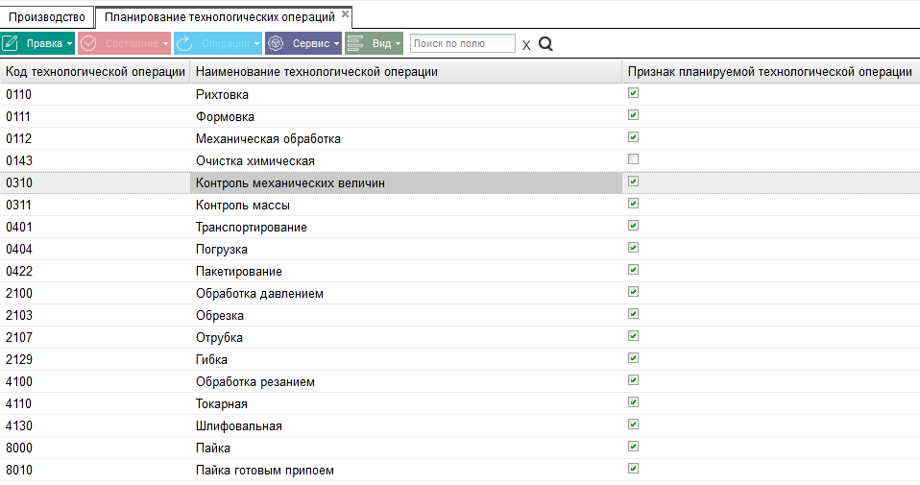
Task: Click Наименование технологической операции column header
Action: (316, 71)
